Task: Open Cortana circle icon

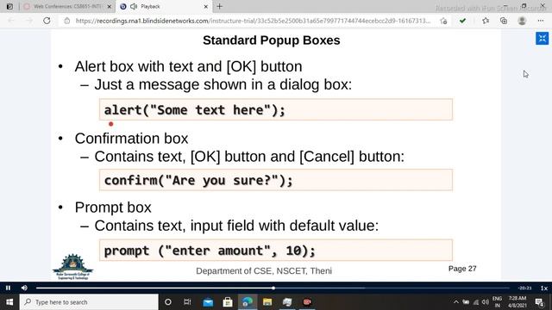Action: pos(168,302)
